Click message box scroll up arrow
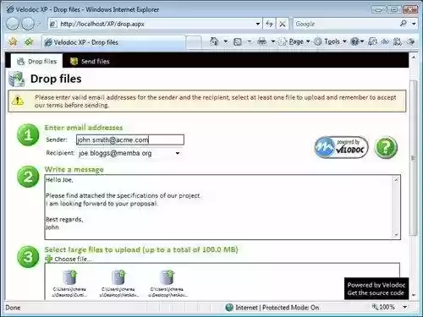The image size is (423, 317). point(396,179)
